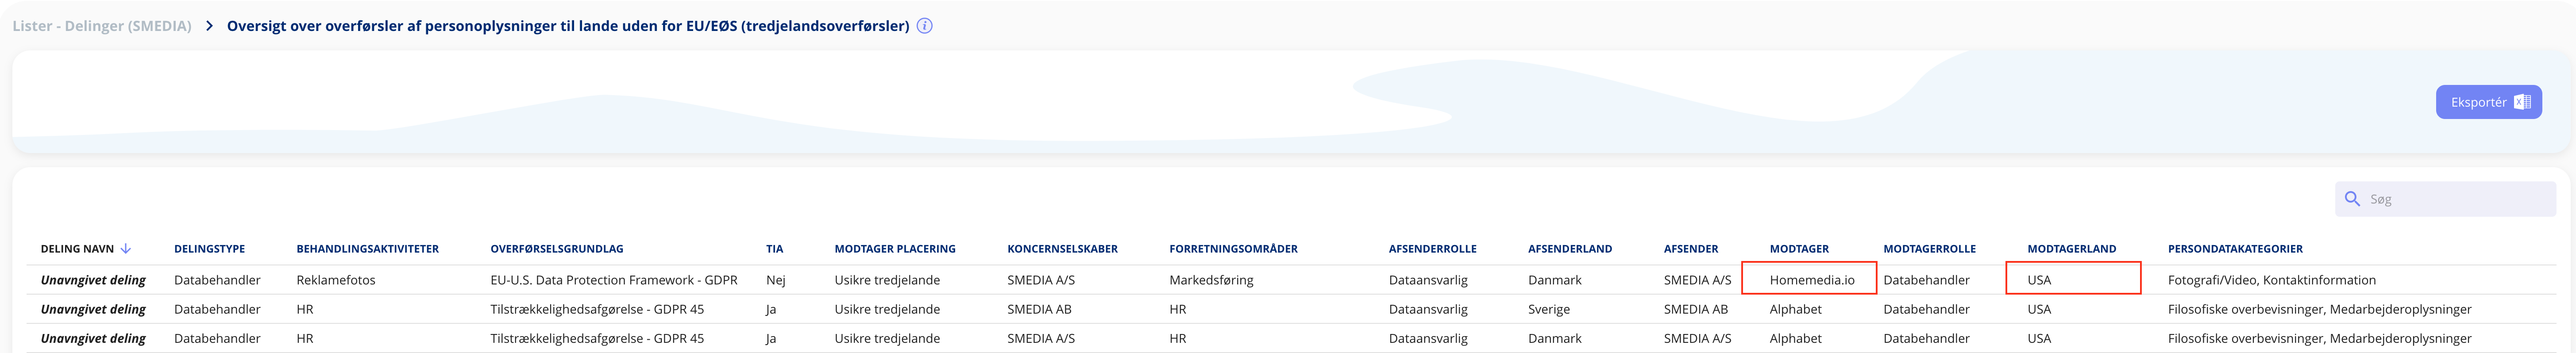Image resolution: width=2576 pixels, height=353 pixels.
Task: Sort by the Delingstype column header
Action: 209,249
